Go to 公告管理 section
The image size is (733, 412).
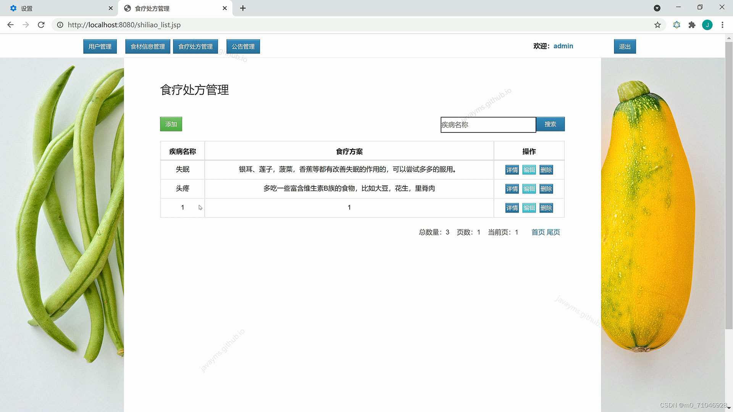click(243, 47)
